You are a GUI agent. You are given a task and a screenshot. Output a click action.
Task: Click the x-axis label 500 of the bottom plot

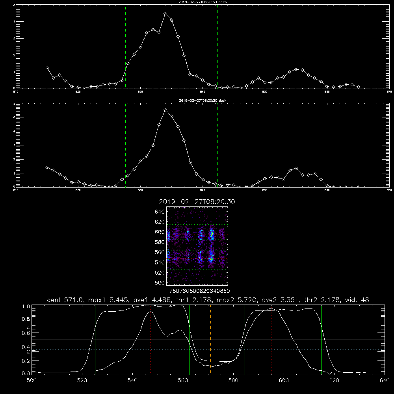(x=32, y=381)
